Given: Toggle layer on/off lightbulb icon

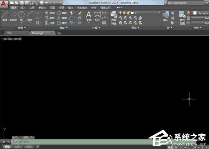Looking at the screenshot, I should 121,13.
